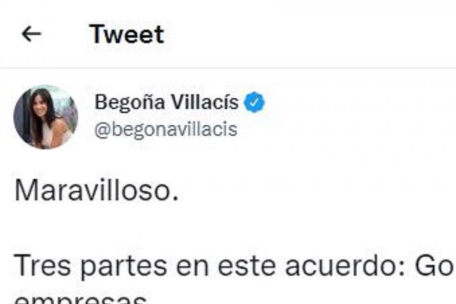This screenshot has height=304, width=456.
Task: Click the word Tres in tweet text
Action: click(42, 265)
